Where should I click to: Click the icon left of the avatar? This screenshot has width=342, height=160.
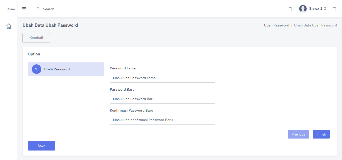click(x=290, y=9)
